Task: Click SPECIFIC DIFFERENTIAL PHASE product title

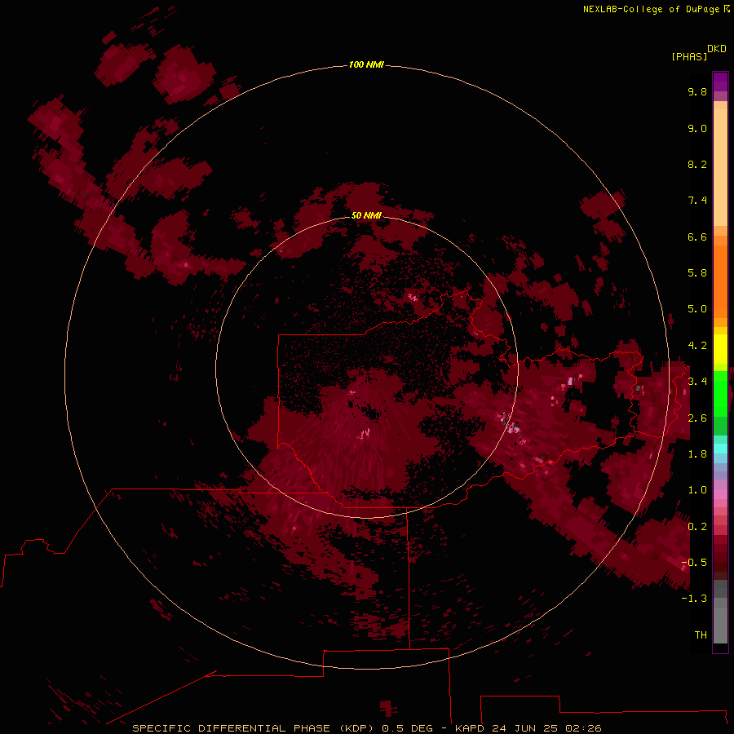Action: [x=232, y=728]
